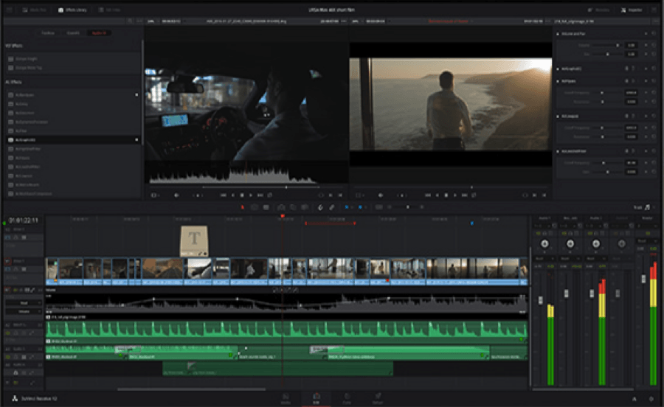Click the Volume value field in Inspector
Screen dimensions: 664x407
pyautogui.click(x=631, y=45)
